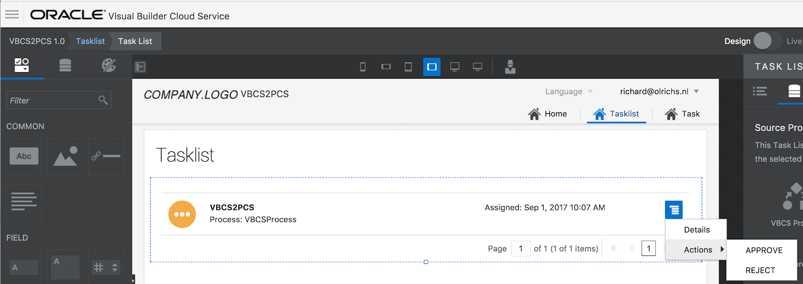Click the user role preview icon
803x284 pixels.
coord(510,67)
